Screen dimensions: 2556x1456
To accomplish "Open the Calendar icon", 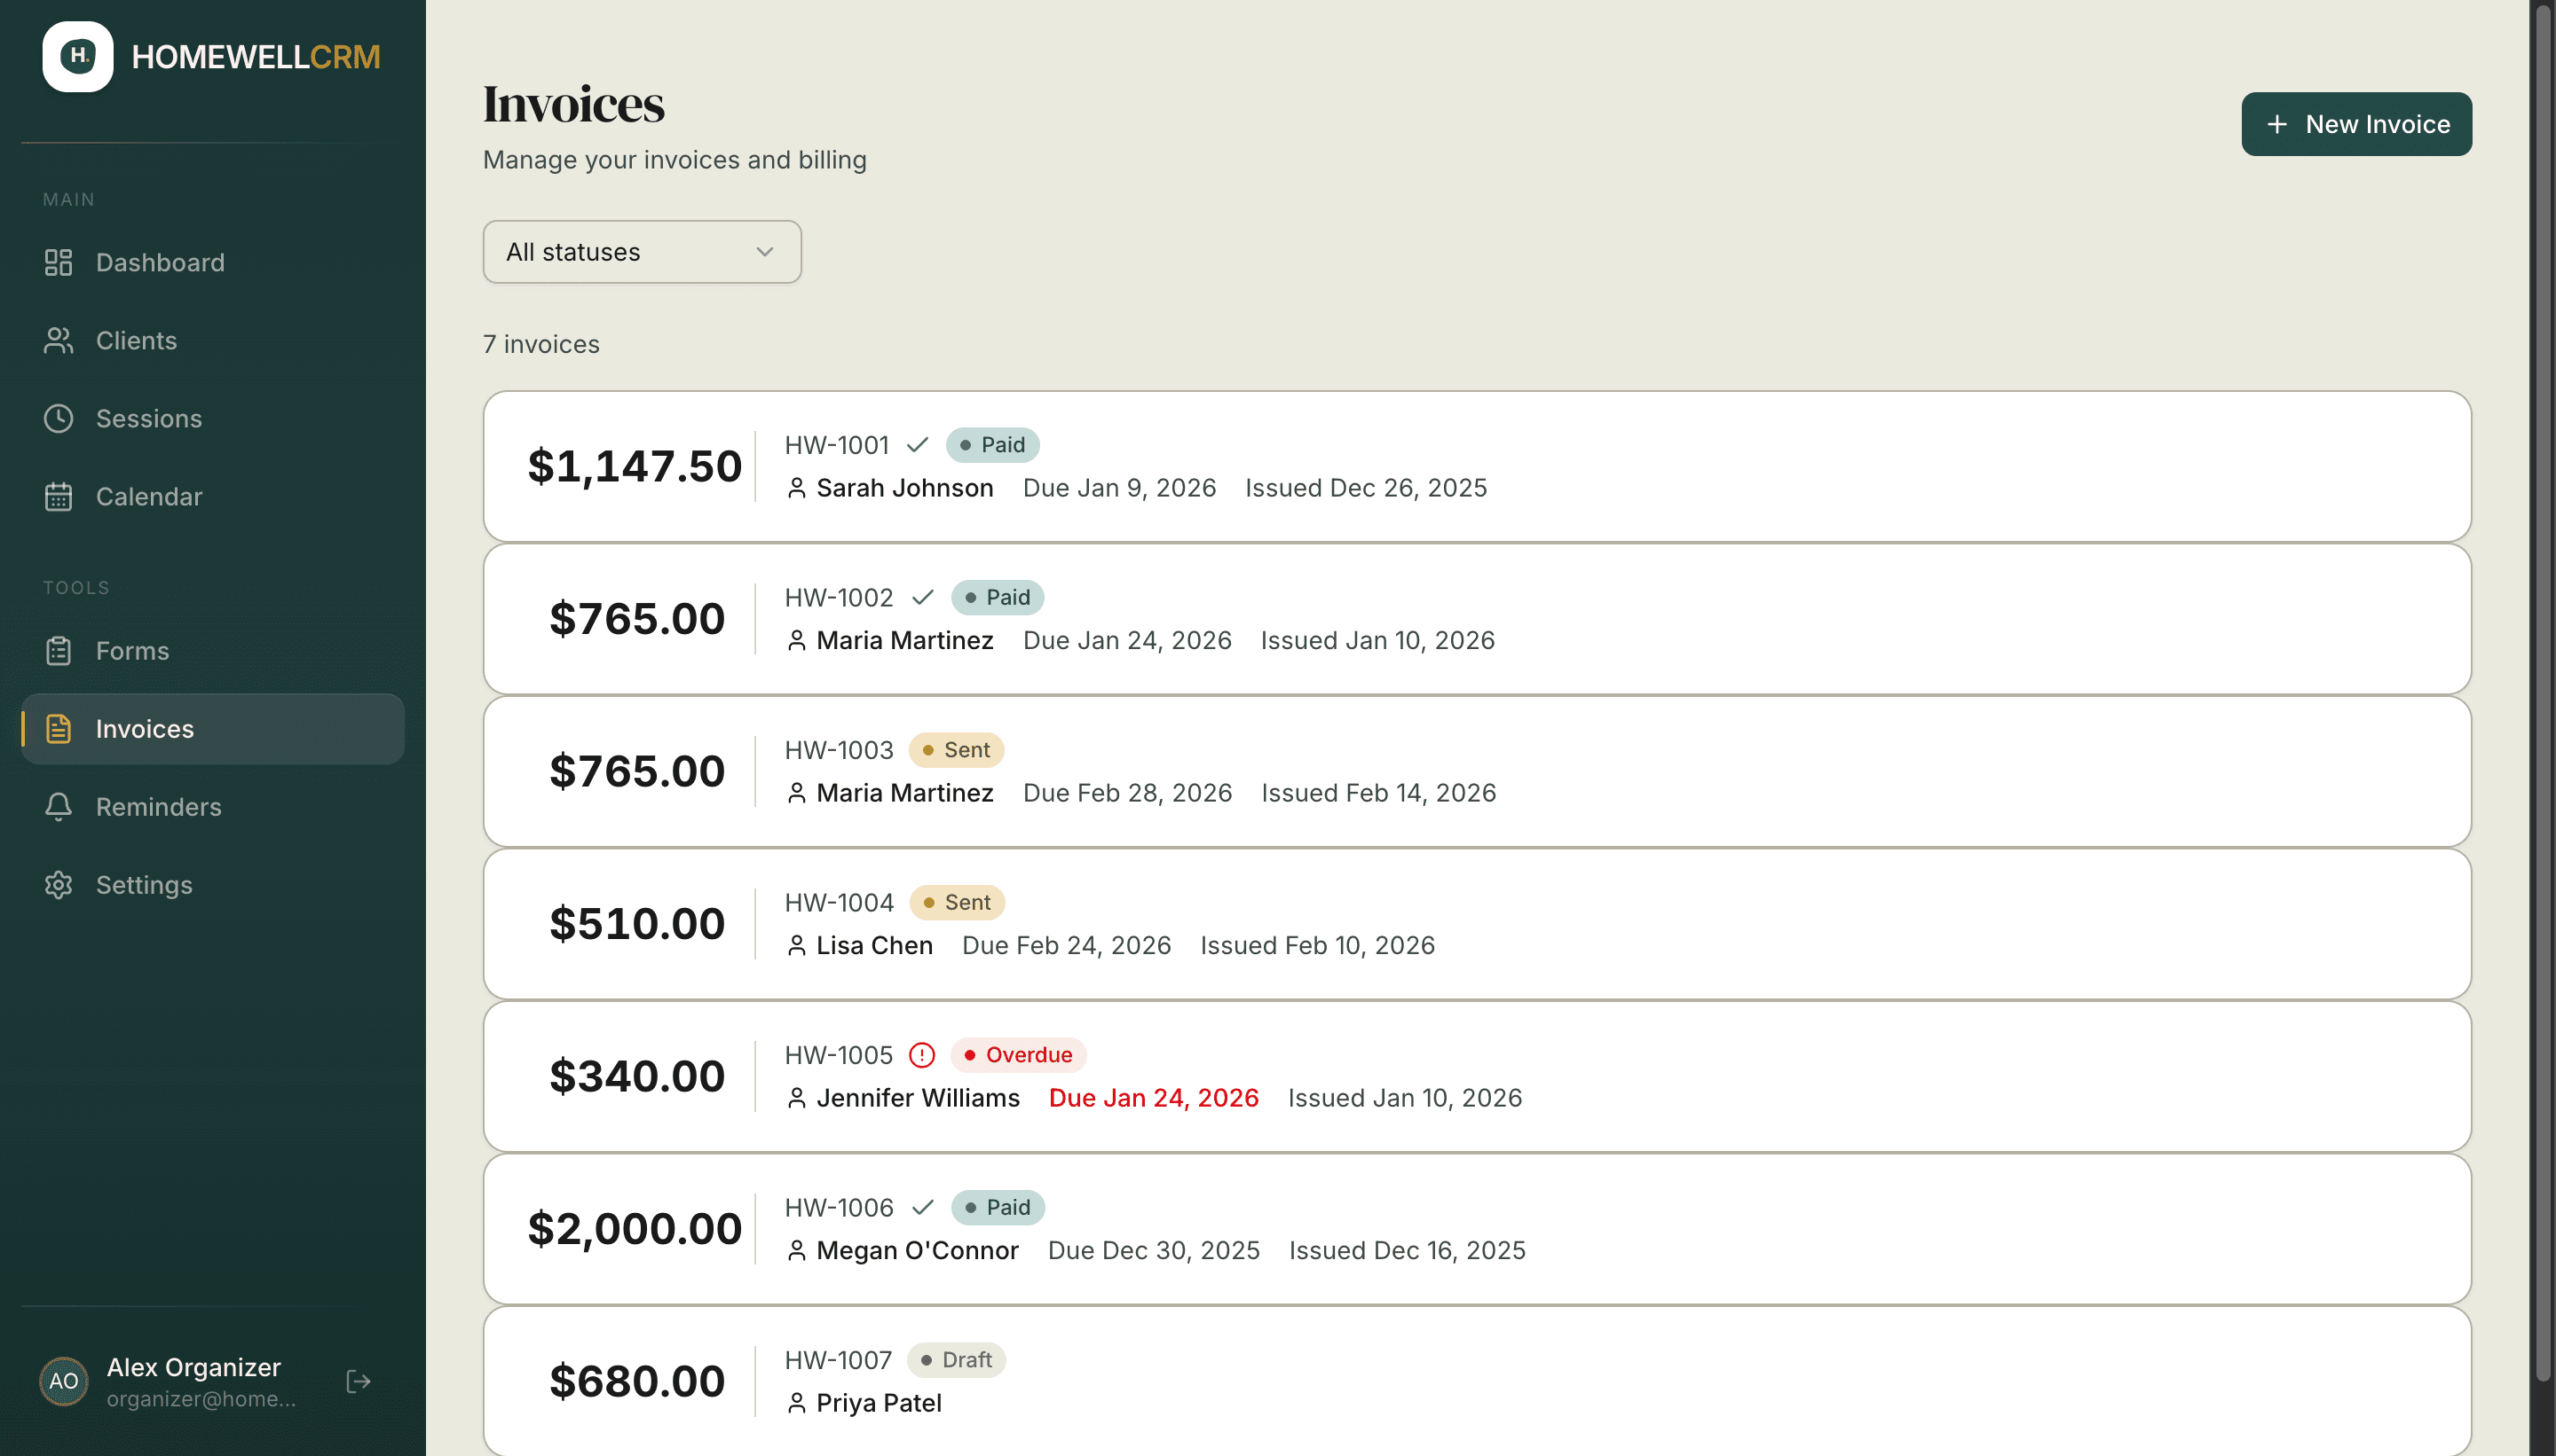I will pyautogui.click(x=58, y=496).
